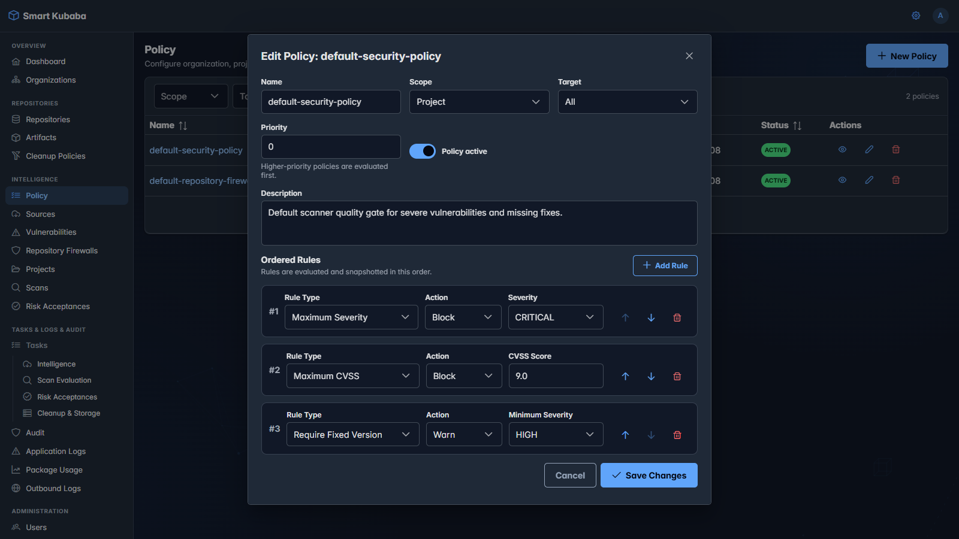This screenshot has width=959, height=539.
Task: Open Target dropdown set to All
Action: [x=628, y=102]
